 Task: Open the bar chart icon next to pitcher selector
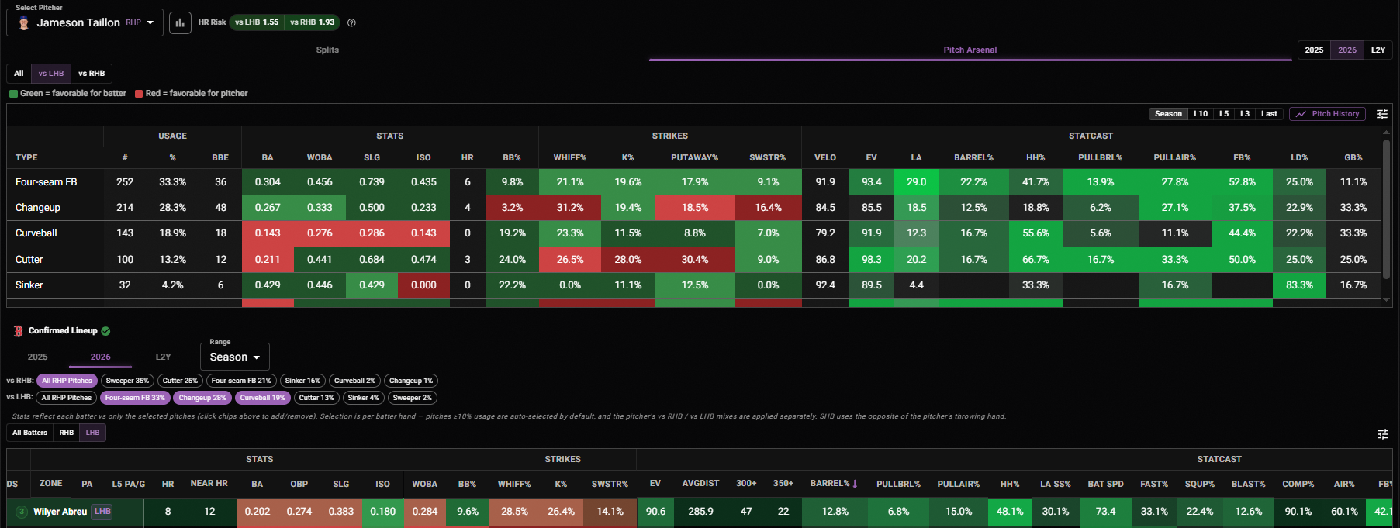coord(180,22)
